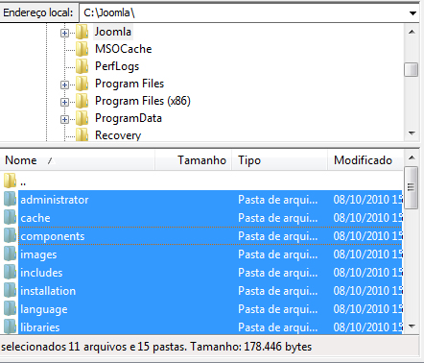Viewport: 424px width, 363px height.
Task: Select the includes folder row
Action: click(201, 273)
